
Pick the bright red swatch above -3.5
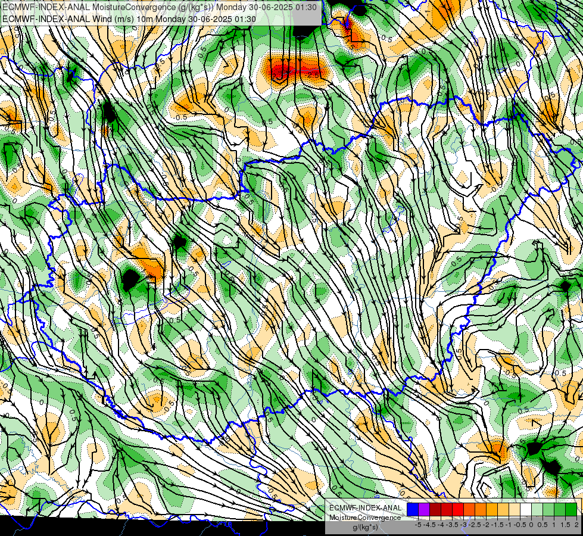[458, 509]
